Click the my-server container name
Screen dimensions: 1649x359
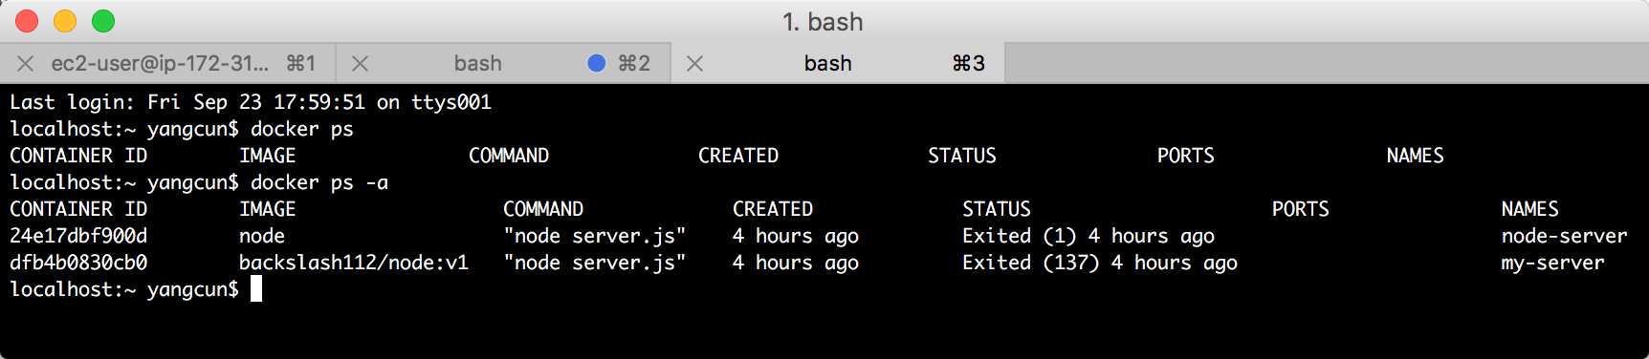click(x=1552, y=263)
